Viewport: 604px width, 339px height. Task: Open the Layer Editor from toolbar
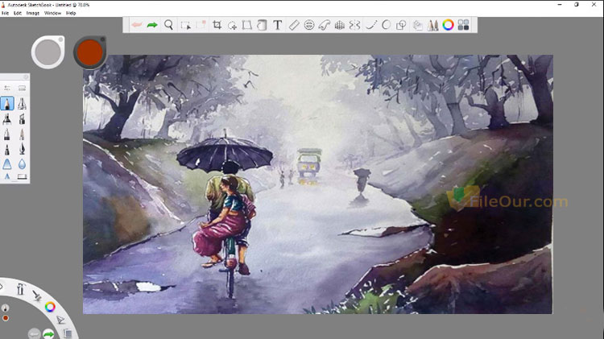pos(417,26)
